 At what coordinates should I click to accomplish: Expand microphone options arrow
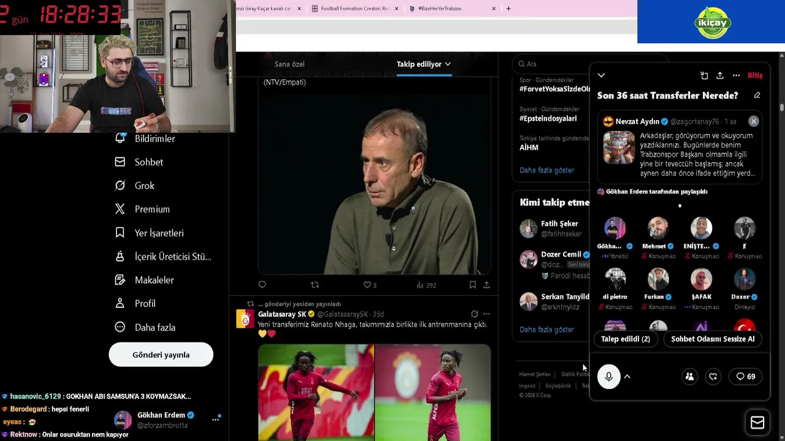point(627,377)
